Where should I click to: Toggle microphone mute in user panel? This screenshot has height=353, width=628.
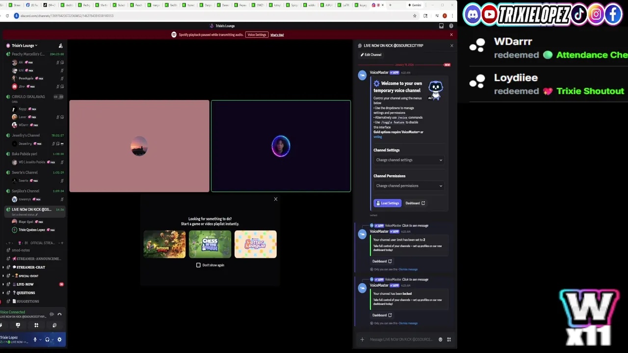35,339
